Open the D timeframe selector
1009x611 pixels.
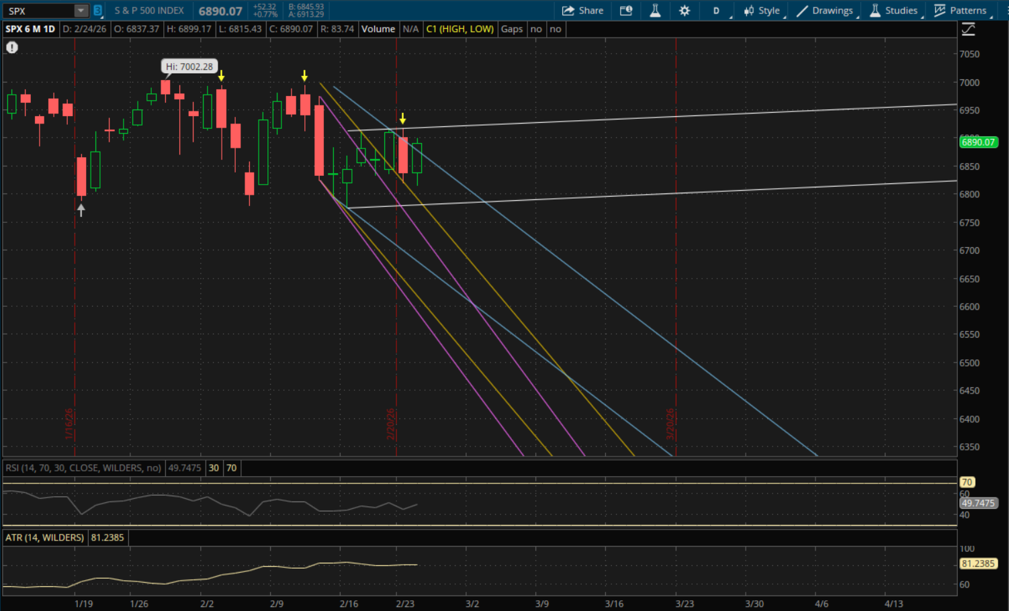click(x=716, y=11)
